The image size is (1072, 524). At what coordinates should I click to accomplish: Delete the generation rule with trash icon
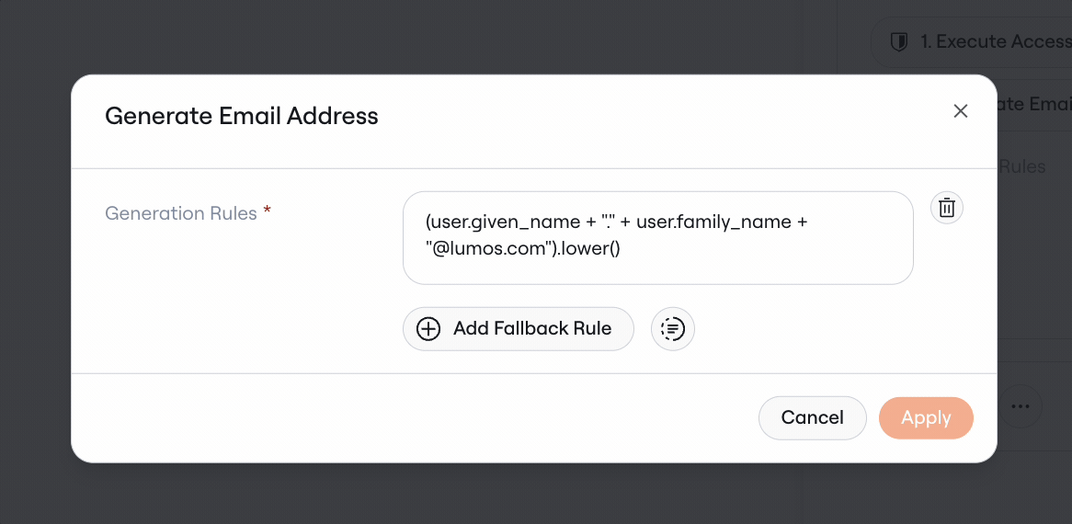(947, 208)
